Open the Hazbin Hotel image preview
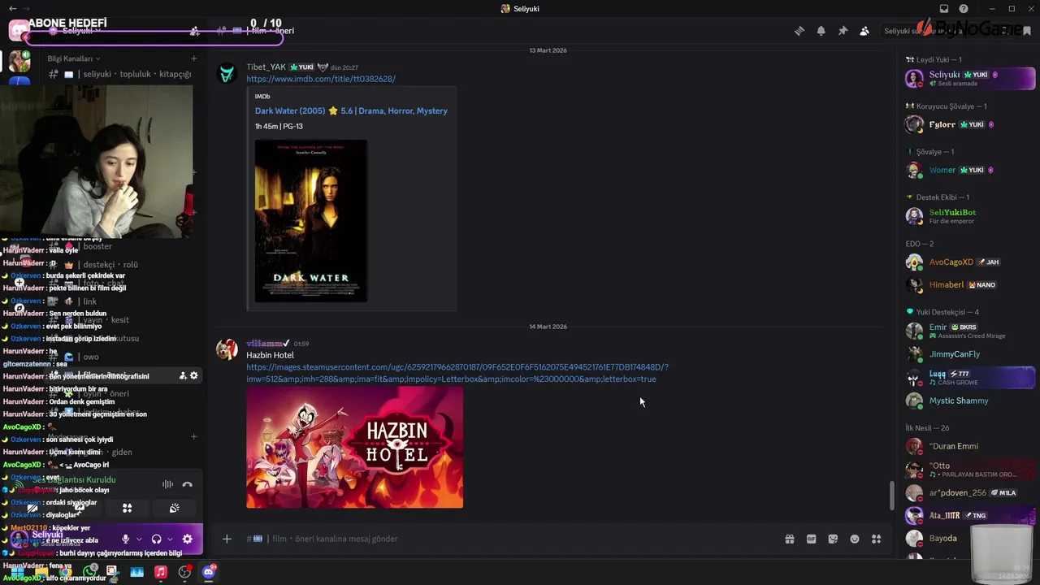 point(355,447)
